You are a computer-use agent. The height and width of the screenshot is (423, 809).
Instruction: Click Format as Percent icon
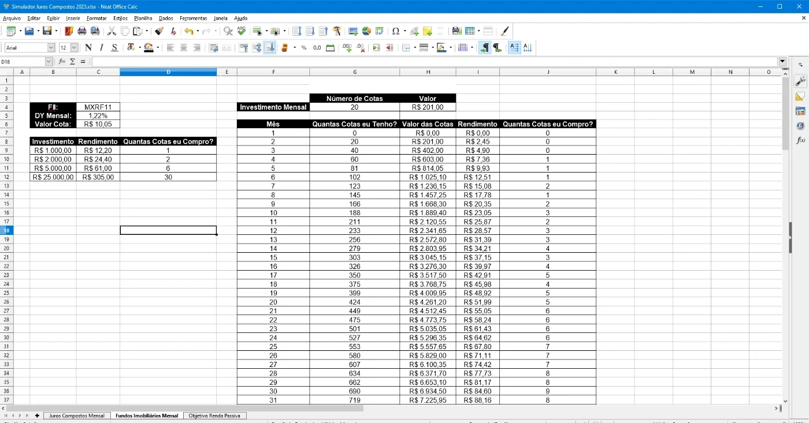click(304, 48)
